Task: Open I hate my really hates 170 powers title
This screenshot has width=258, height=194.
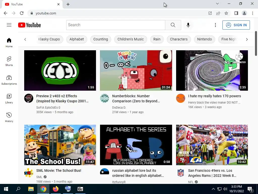Action: (214, 96)
